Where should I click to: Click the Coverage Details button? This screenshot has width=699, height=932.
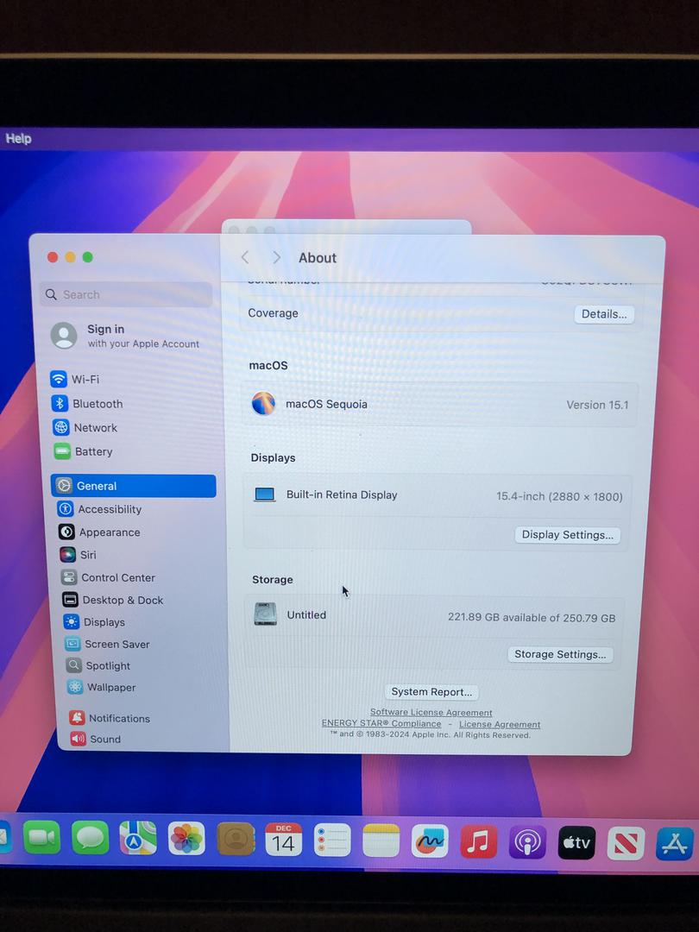click(604, 314)
